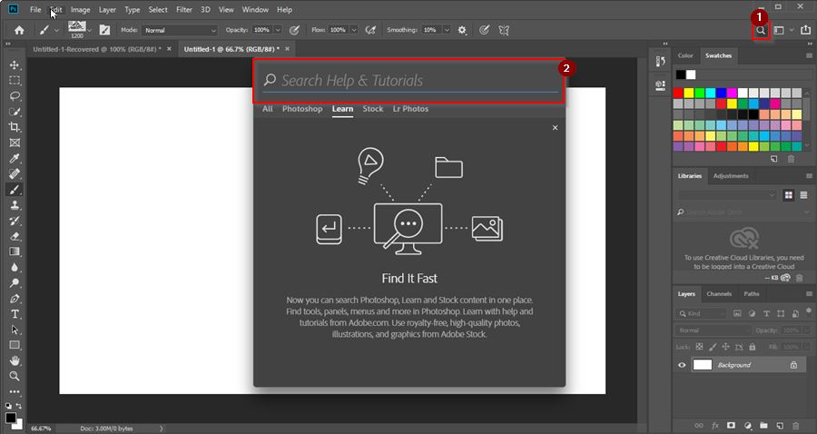Open the layer Kind filter dropdown
Viewport: 817px width, 434px height.
(702, 313)
